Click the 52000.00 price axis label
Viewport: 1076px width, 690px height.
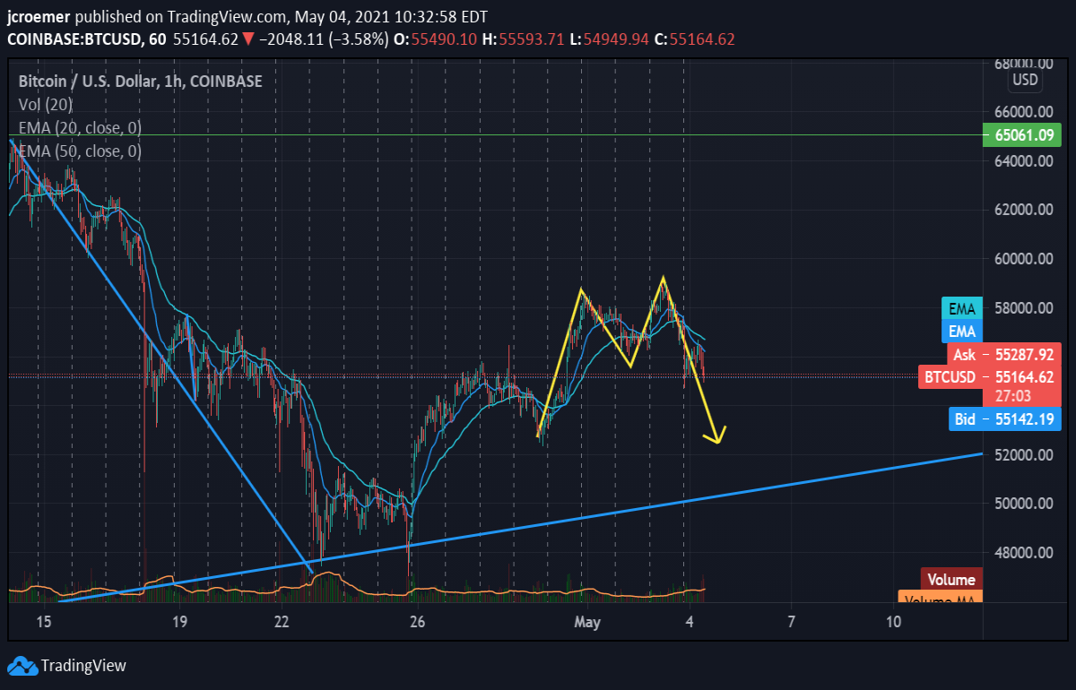(1022, 455)
